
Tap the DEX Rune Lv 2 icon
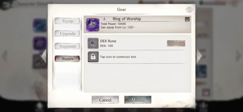tap(93, 43)
